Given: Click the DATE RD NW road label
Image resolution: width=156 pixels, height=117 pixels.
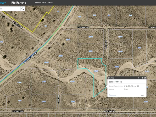Looking at the screenshot, I should [18, 25].
